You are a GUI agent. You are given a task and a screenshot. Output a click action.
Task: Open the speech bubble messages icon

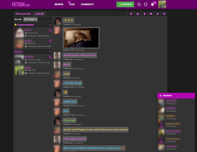pos(145,4)
